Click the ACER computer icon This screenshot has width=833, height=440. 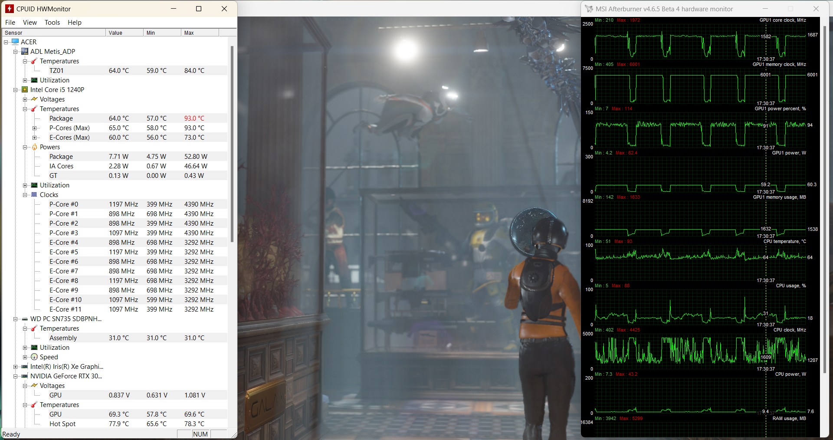point(16,42)
